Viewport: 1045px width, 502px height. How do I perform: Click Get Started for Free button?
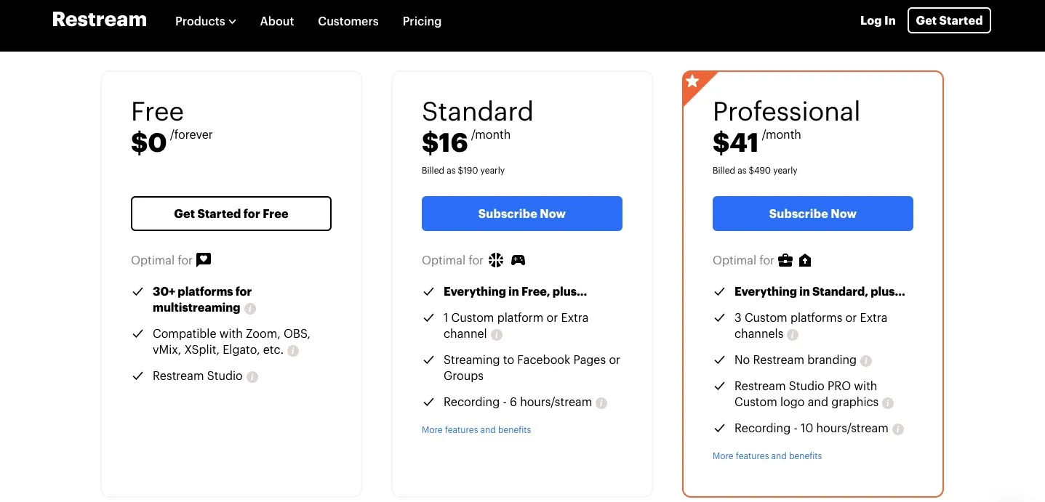pos(231,214)
